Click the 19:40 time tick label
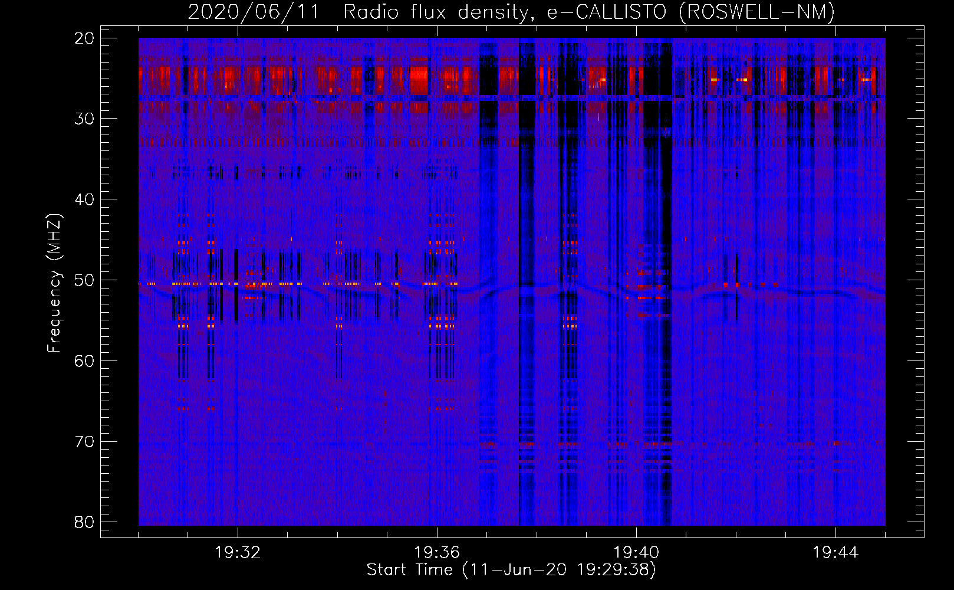The image size is (954, 590). [x=636, y=553]
